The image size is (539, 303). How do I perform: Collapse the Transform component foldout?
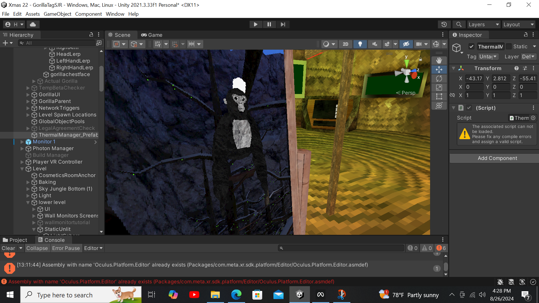pyautogui.click(x=453, y=68)
